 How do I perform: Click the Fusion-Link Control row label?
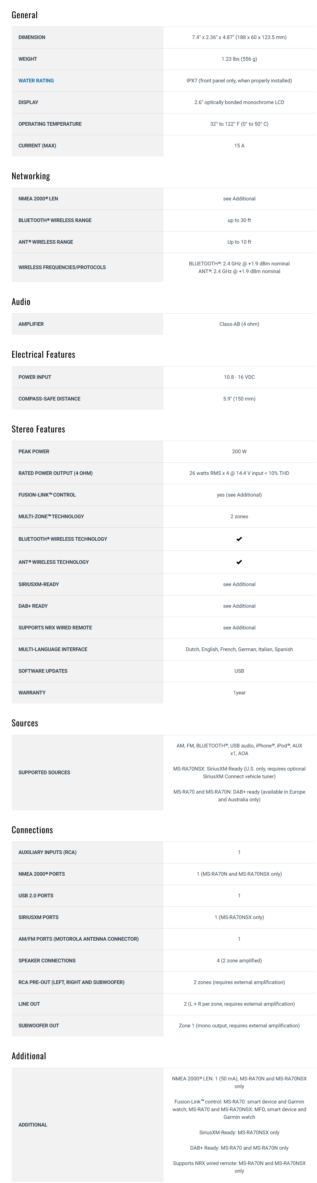pyautogui.click(x=47, y=495)
